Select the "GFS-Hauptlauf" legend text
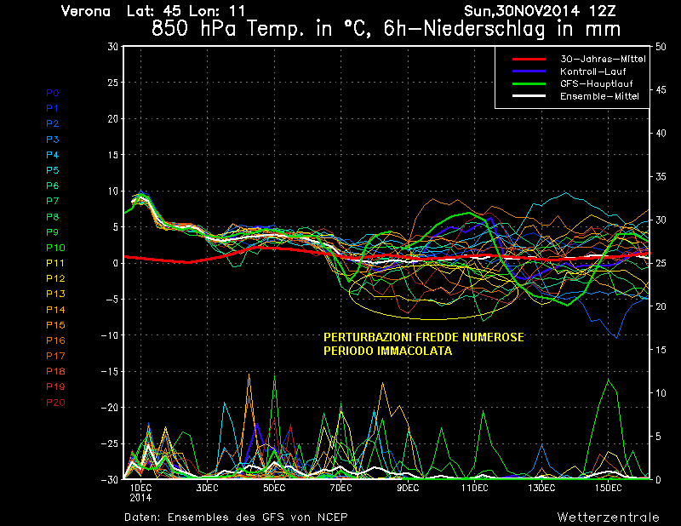This screenshot has width=681, height=526. click(x=597, y=83)
